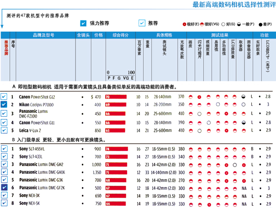276x208 pixels.
Task: Select the 品牌及型号 column header
Action: [x=43, y=35]
